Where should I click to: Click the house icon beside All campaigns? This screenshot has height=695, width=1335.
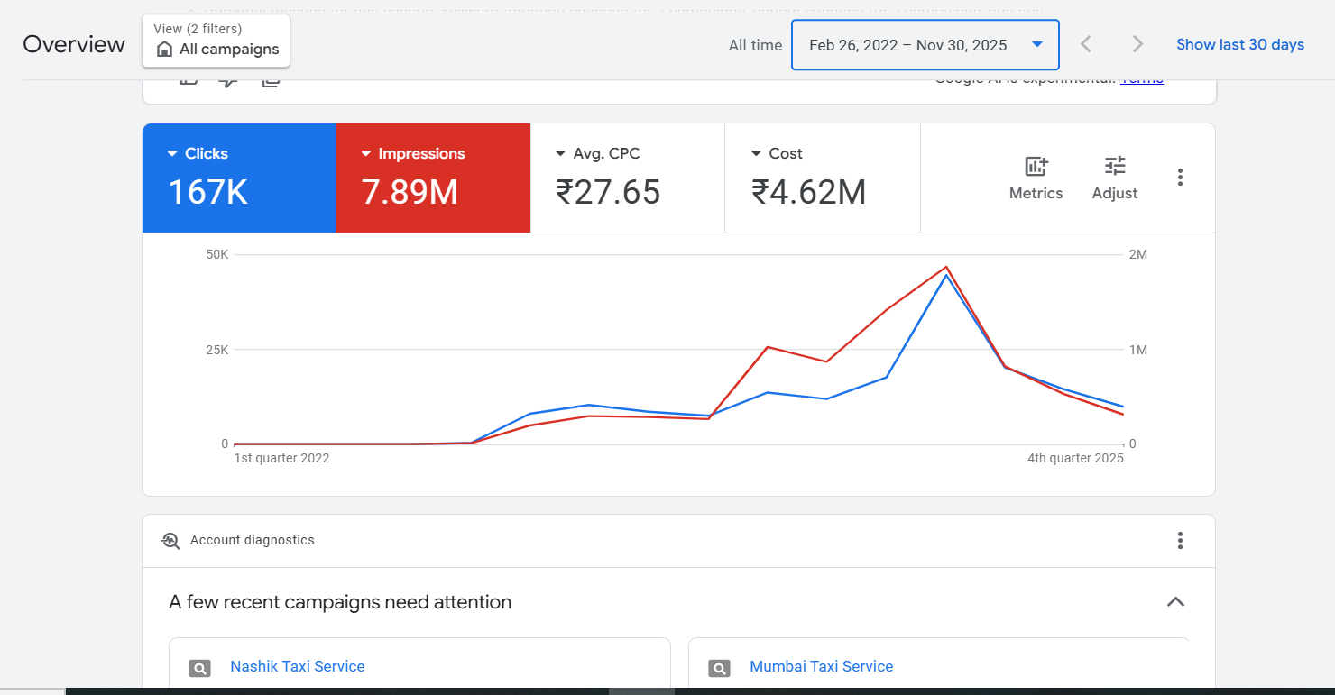pyautogui.click(x=164, y=50)
